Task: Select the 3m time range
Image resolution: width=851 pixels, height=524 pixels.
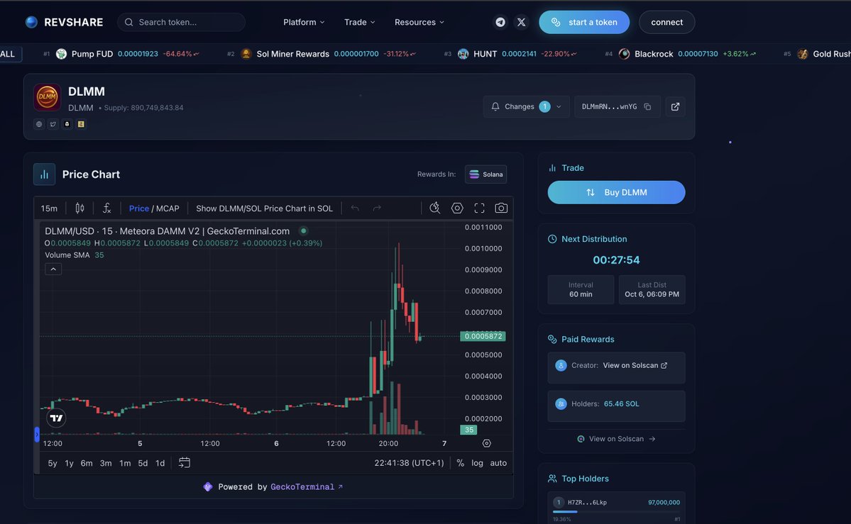Action: [x=106, y=463]
